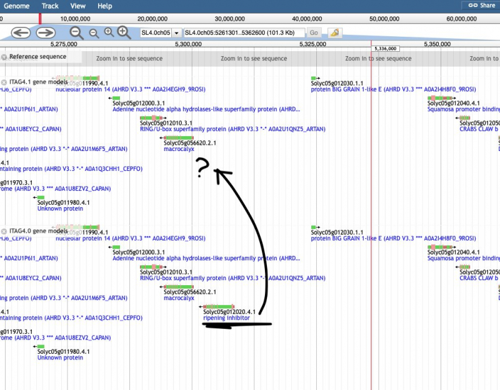The width and height of the screenshot is (500, 390).
Task: Open the Genome menu
Action: coord(17,6)
